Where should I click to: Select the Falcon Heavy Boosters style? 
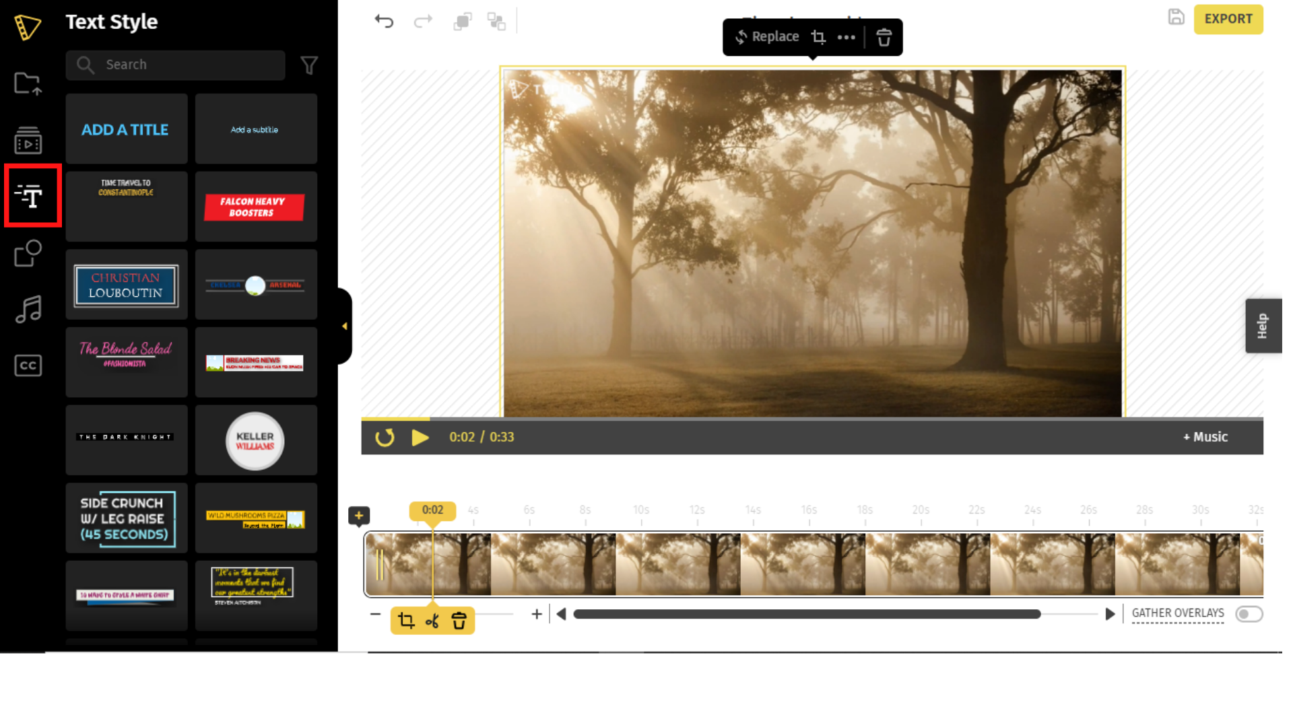tap(256, 207)
